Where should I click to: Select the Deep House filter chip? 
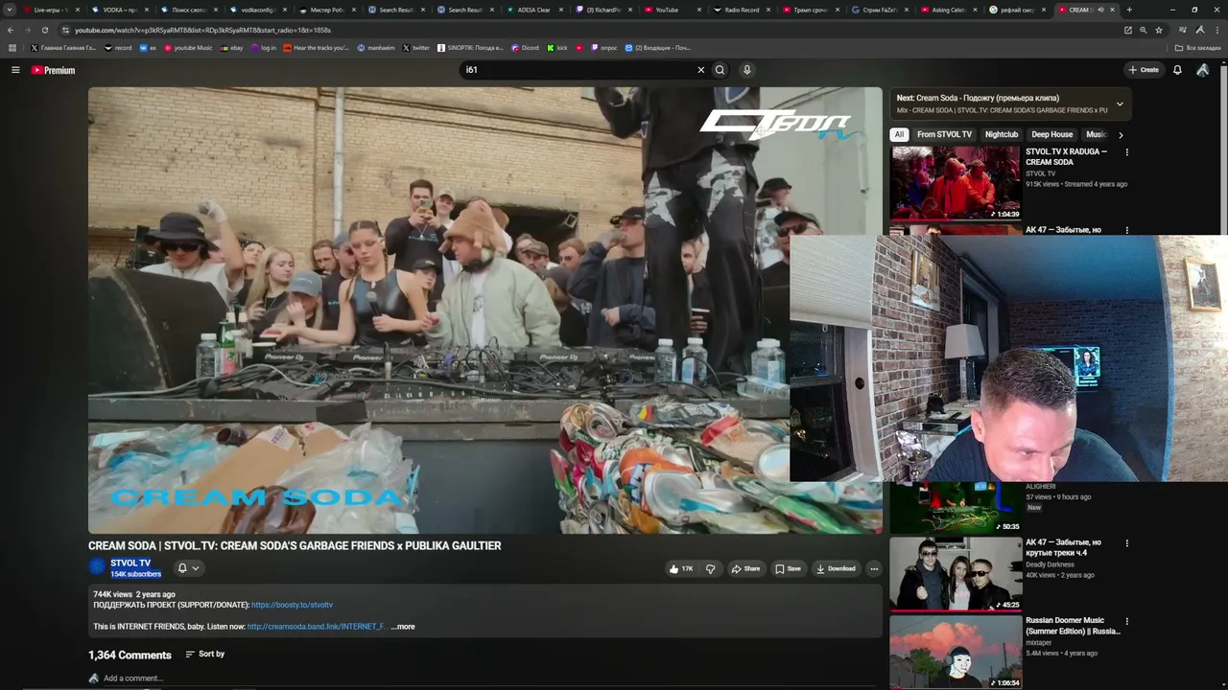coord(1052,135)
